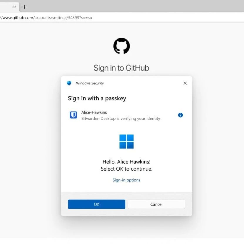
Task: Click the OK button to continue
Action: tap(97, 204)
